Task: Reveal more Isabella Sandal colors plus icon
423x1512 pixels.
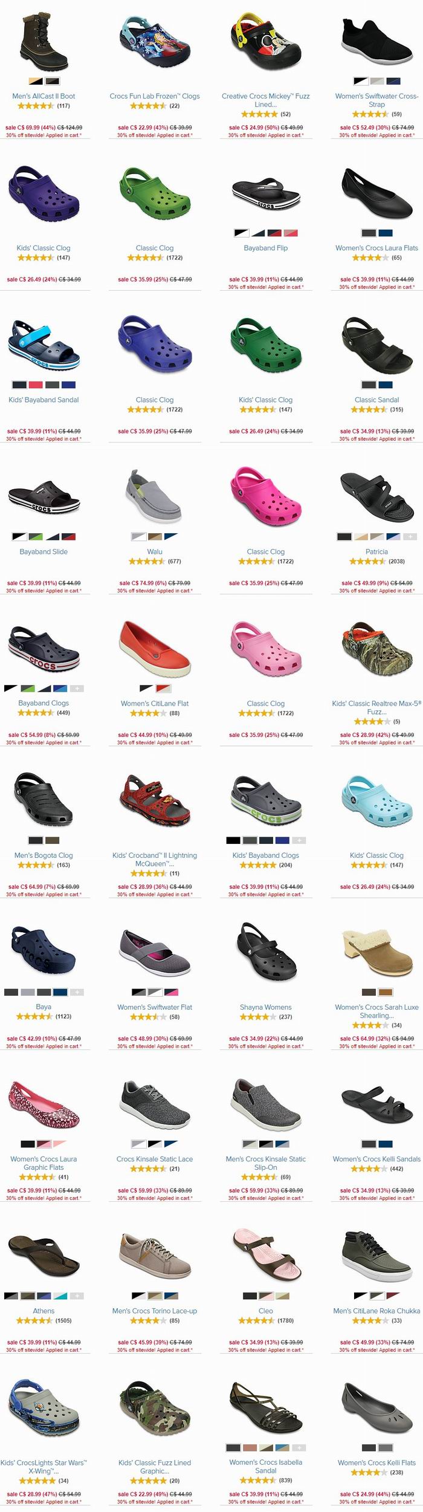Action: pyautogui.click(x=299, y=1447)
